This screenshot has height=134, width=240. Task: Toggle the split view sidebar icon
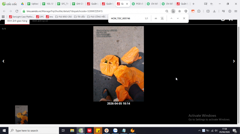(x=208, y=11)
